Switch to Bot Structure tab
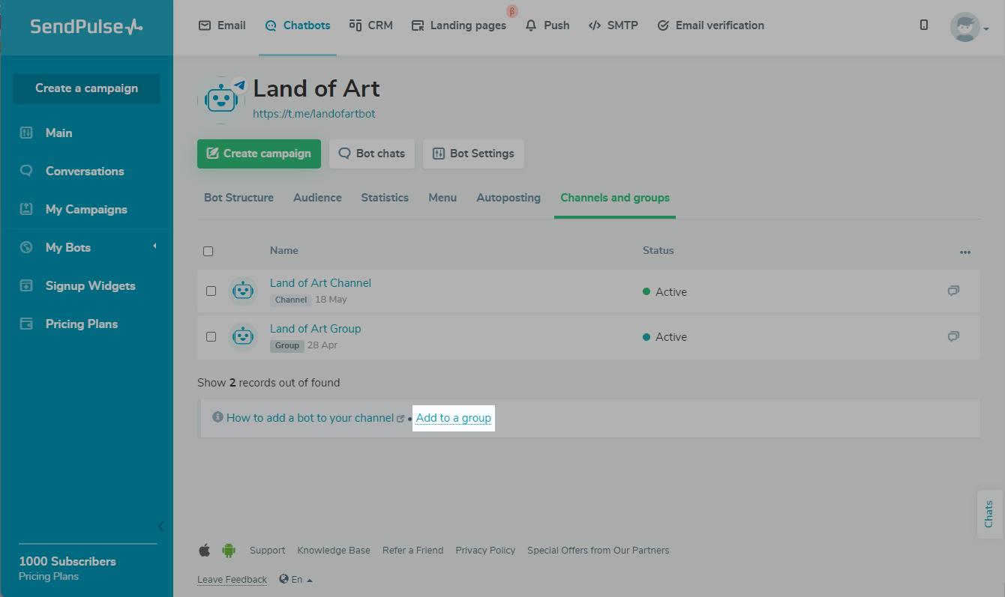 click(x=238, y=198)
